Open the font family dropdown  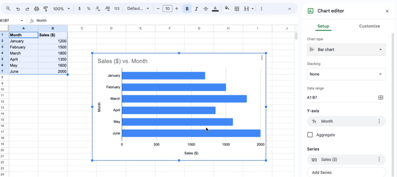pyautogui.click(x=138, y=9)
